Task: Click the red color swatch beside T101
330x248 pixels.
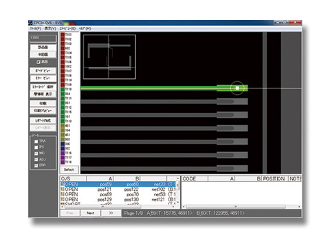Action: click(63, 34)
